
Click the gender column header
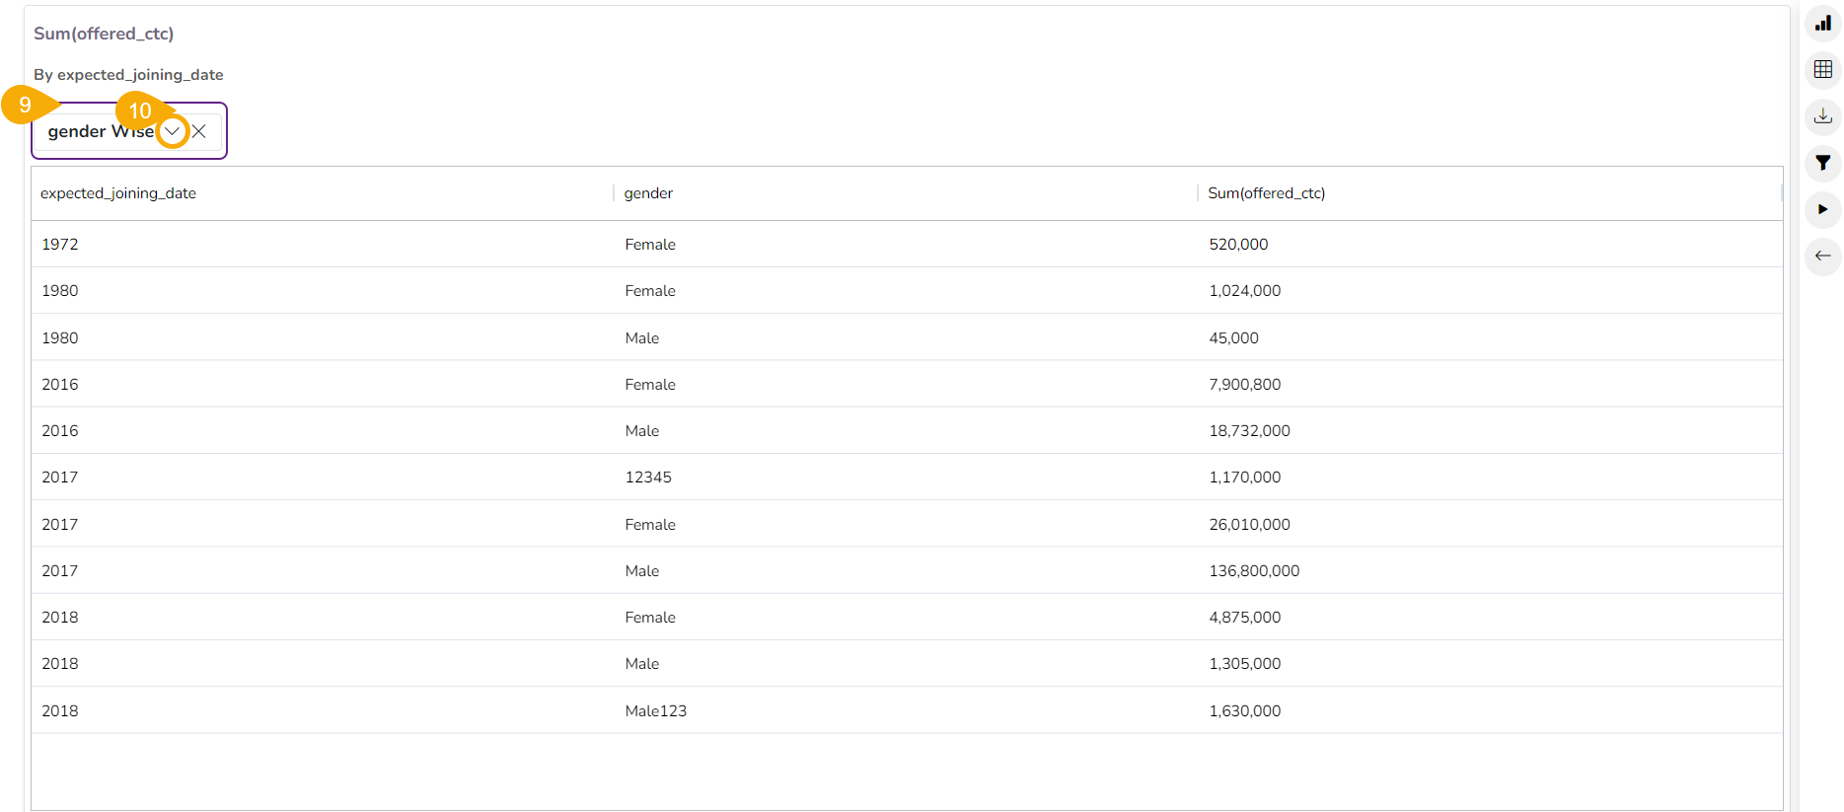tap(648, 193)
